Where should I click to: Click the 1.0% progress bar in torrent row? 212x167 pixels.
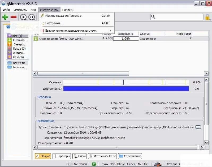point(126,38)
